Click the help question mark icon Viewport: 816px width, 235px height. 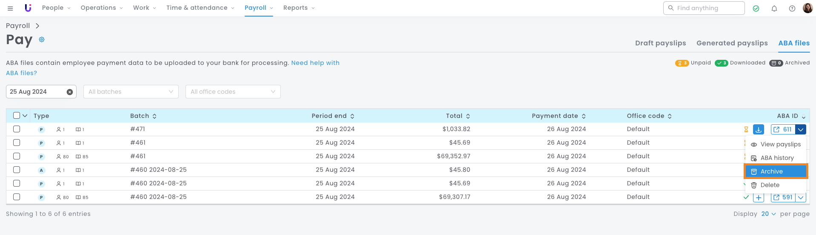(x=792, y=8)
